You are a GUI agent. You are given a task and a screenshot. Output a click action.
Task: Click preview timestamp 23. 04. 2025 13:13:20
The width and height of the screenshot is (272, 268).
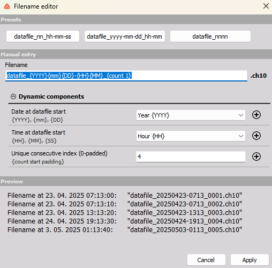click(81, 212)
